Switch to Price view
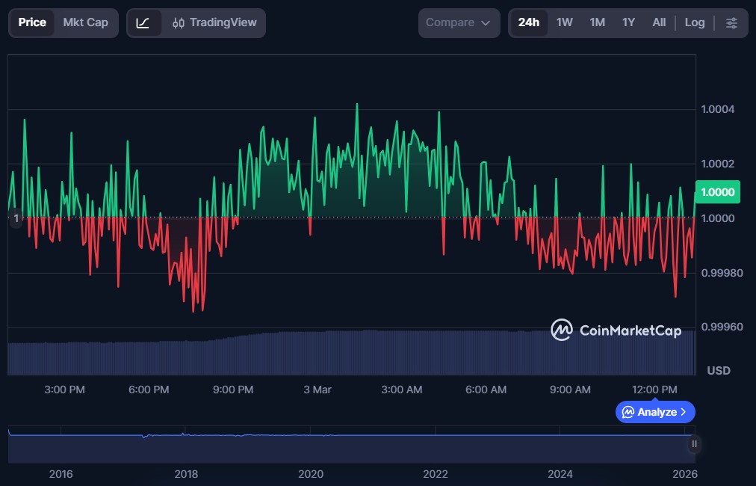This screenshot has height=486, width=756. (32, 22)
